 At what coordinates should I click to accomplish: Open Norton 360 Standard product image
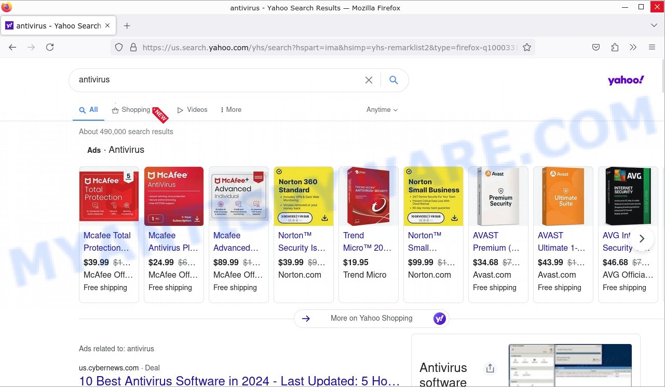click(304, 196)
